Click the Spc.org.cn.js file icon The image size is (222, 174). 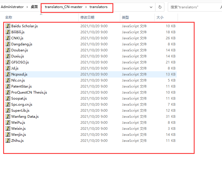(8, 104)
